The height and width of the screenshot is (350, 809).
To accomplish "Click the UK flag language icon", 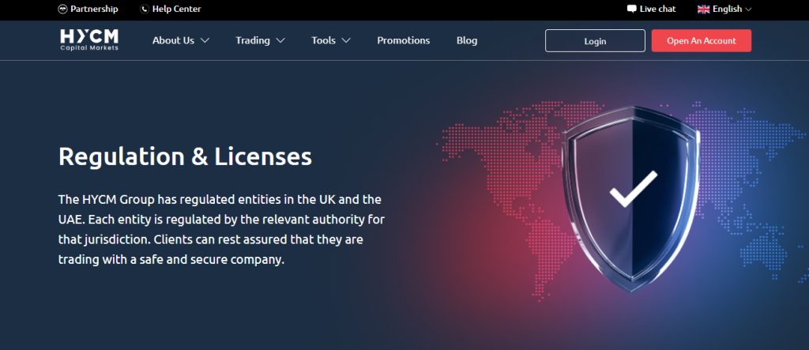I will tap(703, 9).
